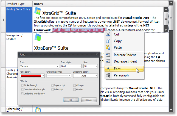Click the Paste clipboard icon
Screen dimensions: 177x116
coord(108,47)
